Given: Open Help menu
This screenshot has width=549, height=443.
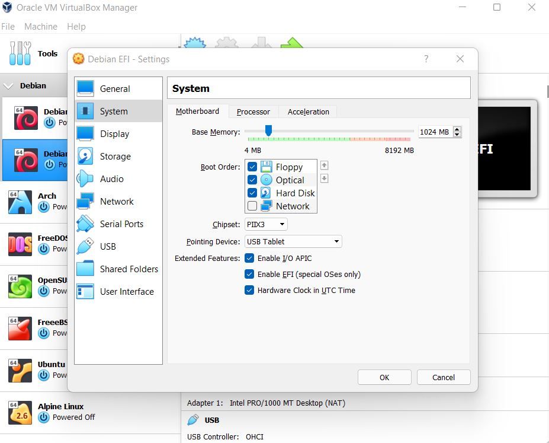Looking at the screenshot, I should tap(76, 27).
